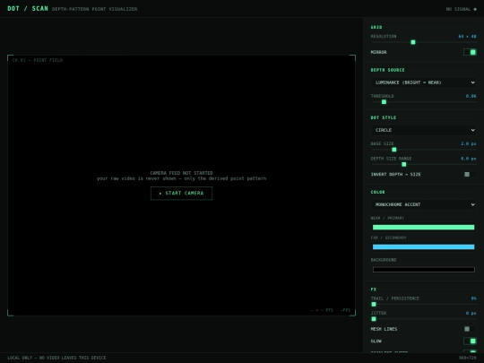Click the Depth-Pattern Point Visualizer subtitle

click(x=94, y=9)
